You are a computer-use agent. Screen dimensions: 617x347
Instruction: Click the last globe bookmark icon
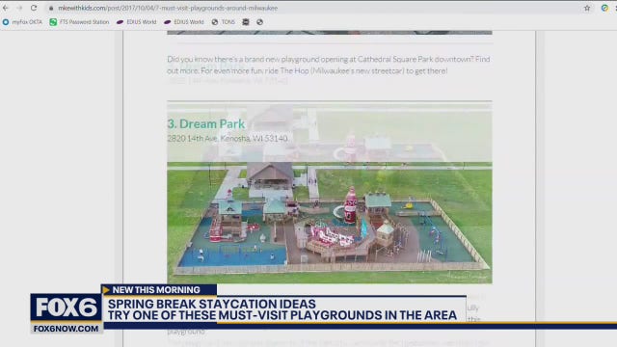[x=259, y=22]
